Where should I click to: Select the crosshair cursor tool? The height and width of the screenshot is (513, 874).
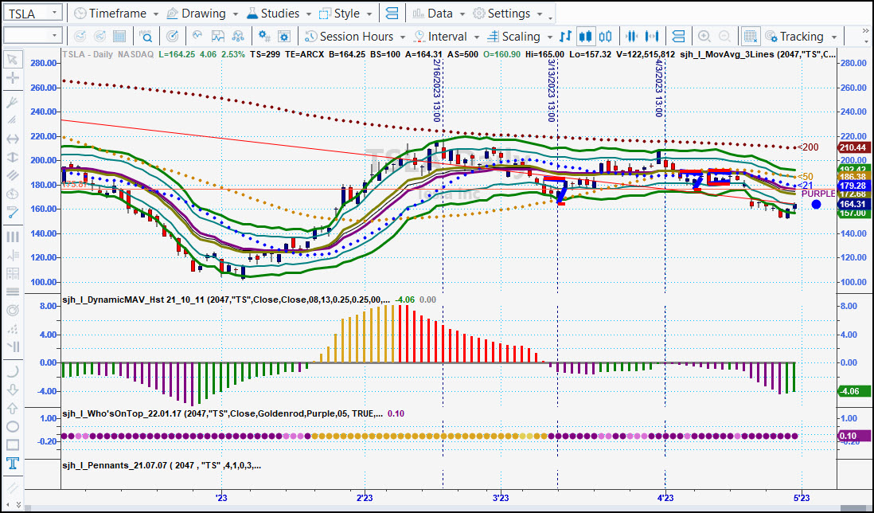click(x=12, y=77)
